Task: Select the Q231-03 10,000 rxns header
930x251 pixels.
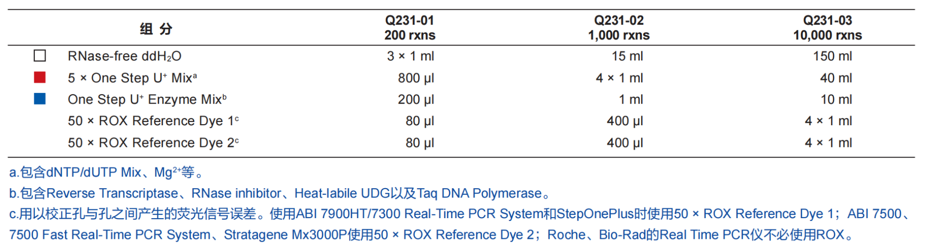Action: click(x=827, y=28)
